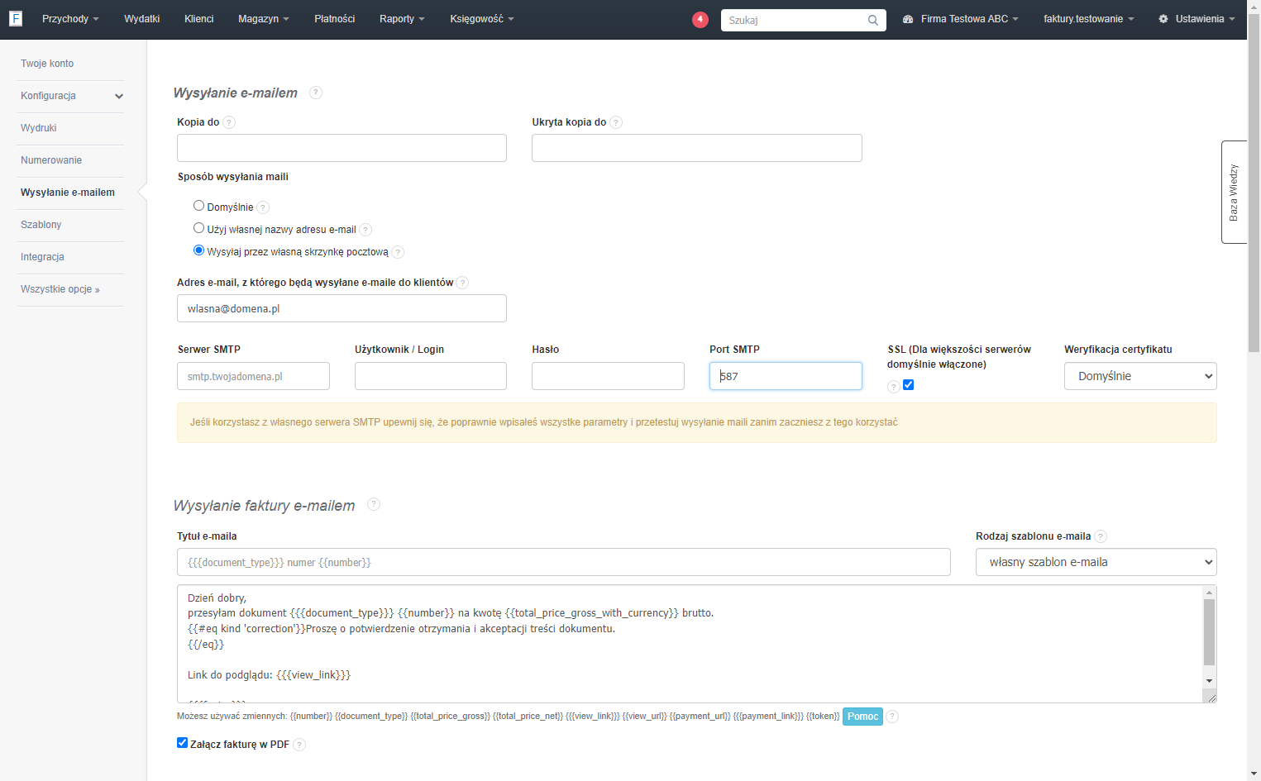The image size is (1261, 781).
Task: Open Ustawienia settings menu
Action: pyautogui.click(x=1197, y=19)
